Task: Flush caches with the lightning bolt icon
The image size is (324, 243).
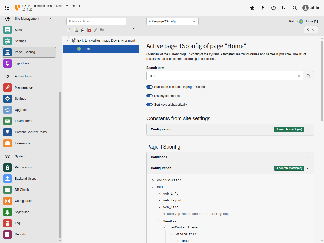Action: coord(263,8)
